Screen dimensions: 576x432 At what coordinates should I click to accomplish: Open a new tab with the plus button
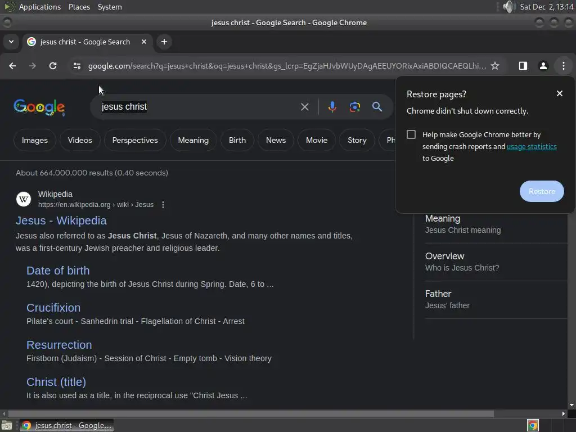(x=164, y=42)
